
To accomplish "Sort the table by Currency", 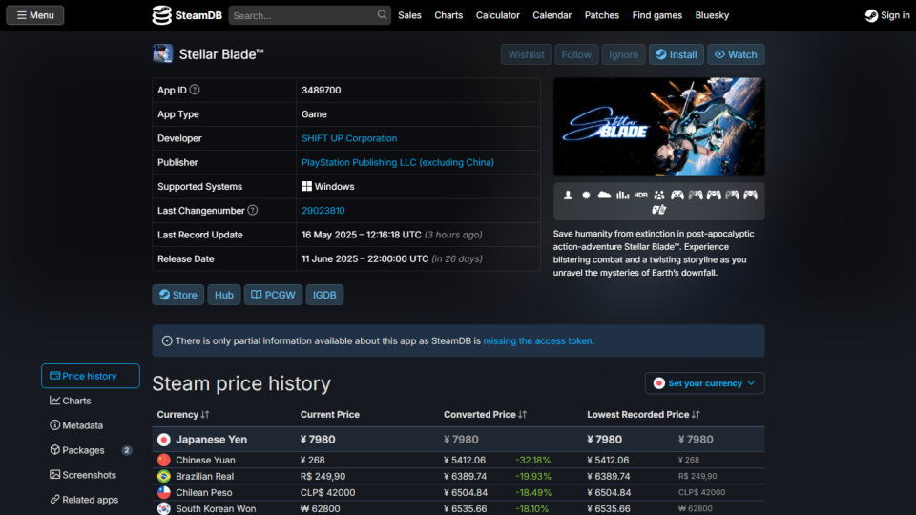I will [183, 414].
